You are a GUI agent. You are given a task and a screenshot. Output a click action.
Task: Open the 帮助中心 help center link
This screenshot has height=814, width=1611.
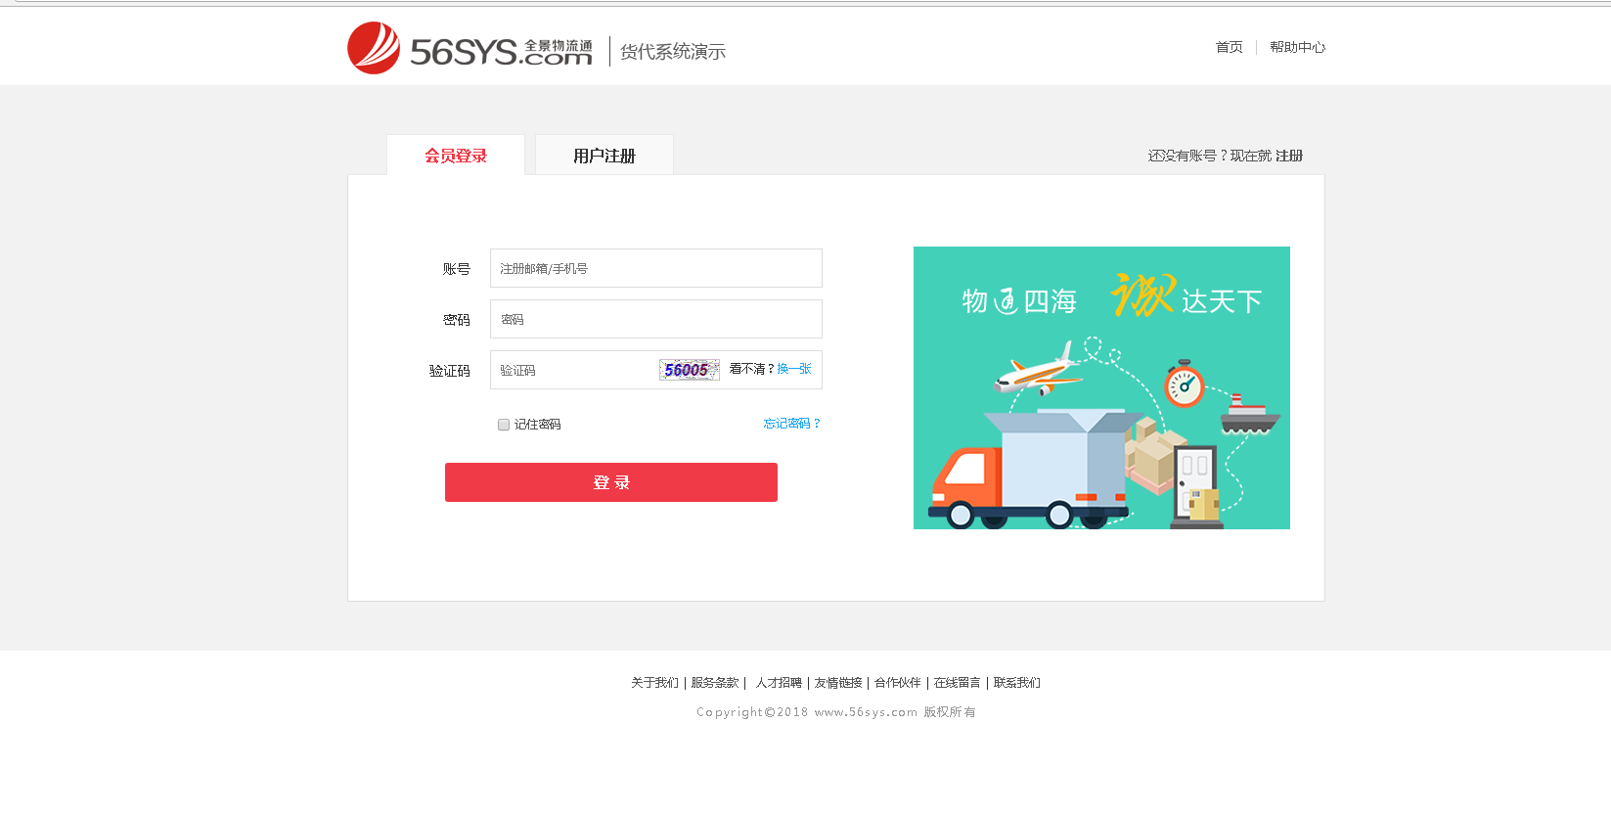coord(1297,47)
